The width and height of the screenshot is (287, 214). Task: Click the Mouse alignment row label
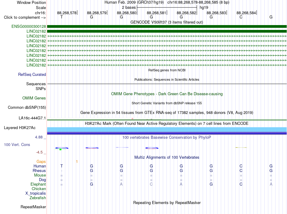click(40, 175)
